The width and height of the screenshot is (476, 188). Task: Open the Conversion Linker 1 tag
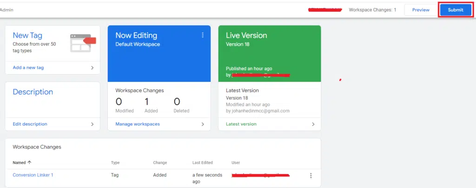[33, 175]
